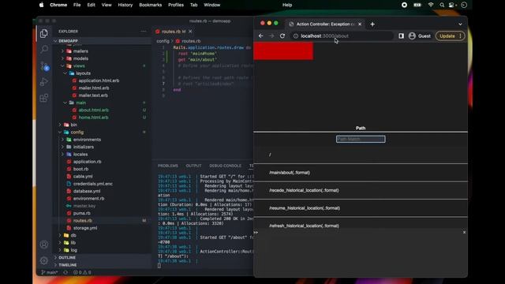Reload the Chrome page
The width and height of the screenshot is (505, 284).
point(282,36)
